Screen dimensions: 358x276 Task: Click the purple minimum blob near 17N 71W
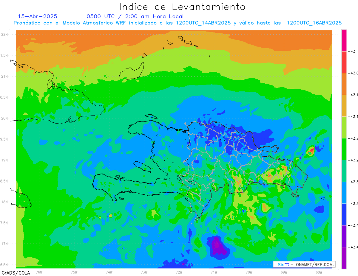pos(217,246)
